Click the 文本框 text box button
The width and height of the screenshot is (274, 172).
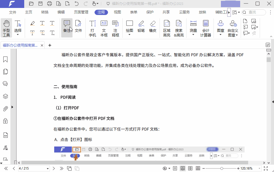(x=104, y=27)
